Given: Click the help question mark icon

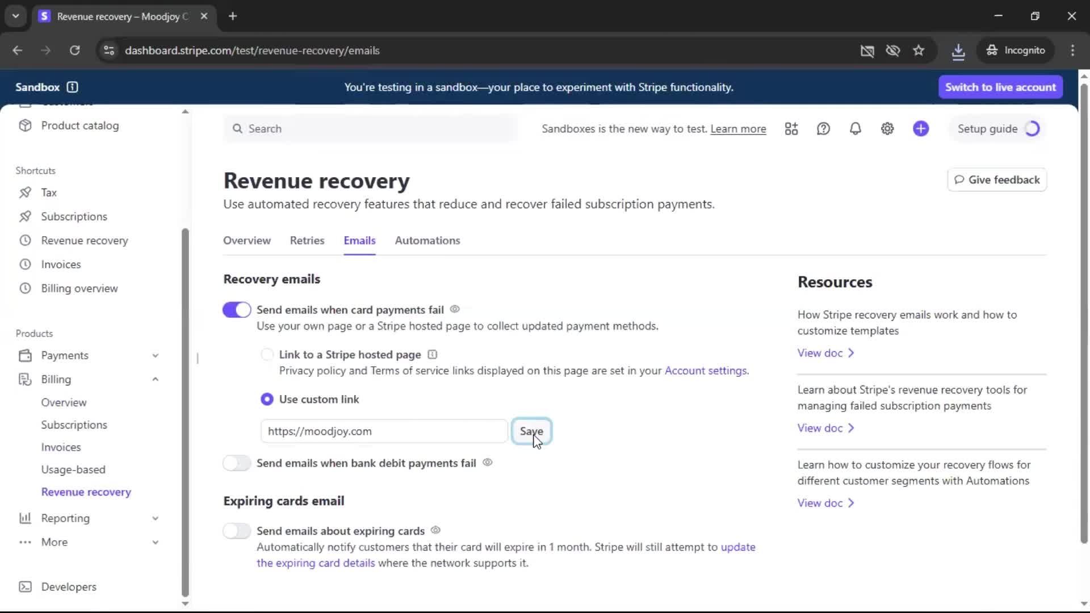Looking at the screenshot, I should point(823,129).
